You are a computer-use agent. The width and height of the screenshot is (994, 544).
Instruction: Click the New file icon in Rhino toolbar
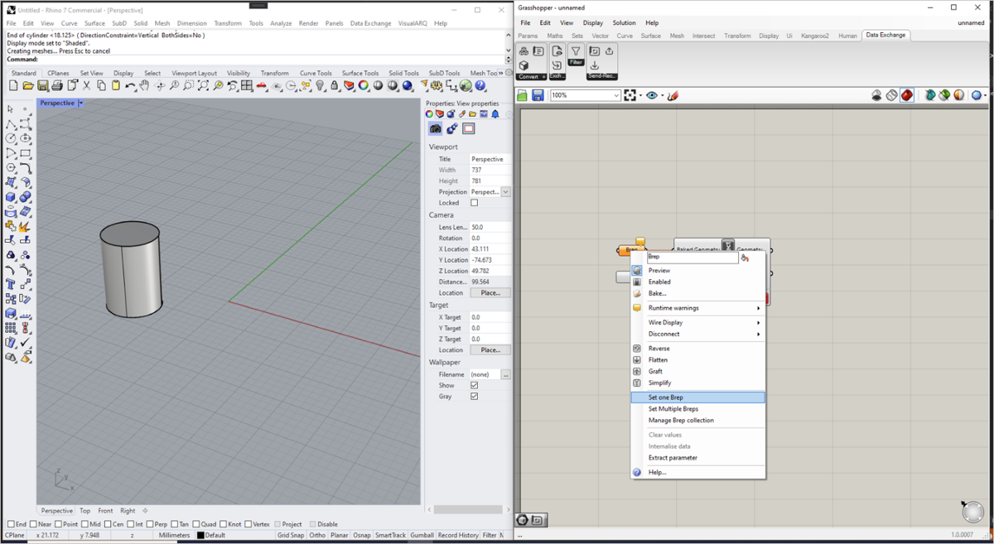coord(13,86)
